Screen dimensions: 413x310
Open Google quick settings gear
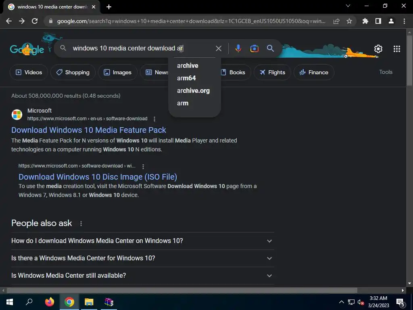[378, 49]
